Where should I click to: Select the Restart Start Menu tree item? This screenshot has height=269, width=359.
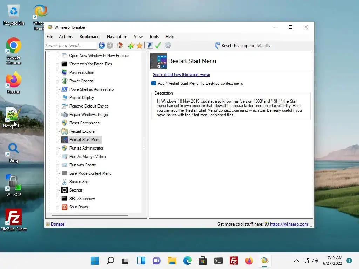point(85,140)
